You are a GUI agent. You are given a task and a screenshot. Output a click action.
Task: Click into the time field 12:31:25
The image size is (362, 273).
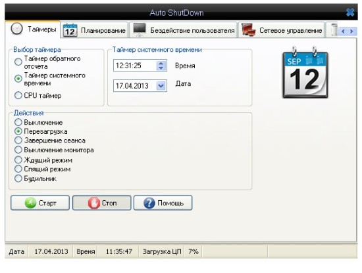pos(135,66)
